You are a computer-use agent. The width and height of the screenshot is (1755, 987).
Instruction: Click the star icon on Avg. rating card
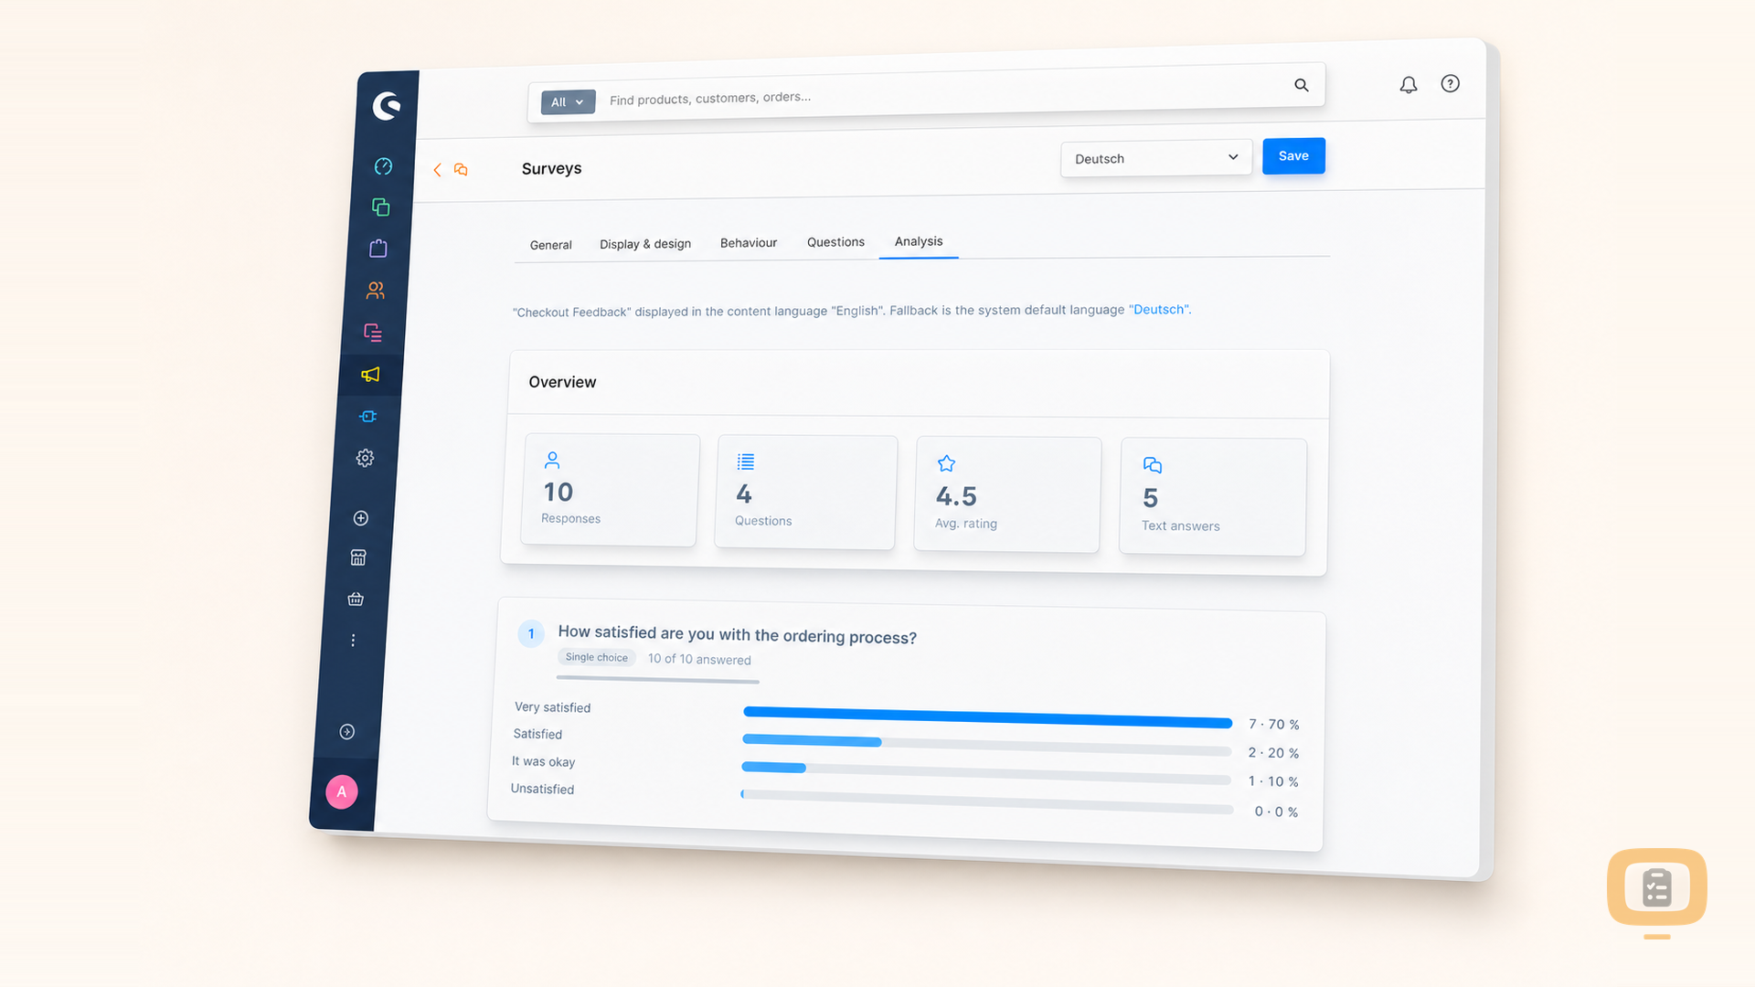pos(947,463)
